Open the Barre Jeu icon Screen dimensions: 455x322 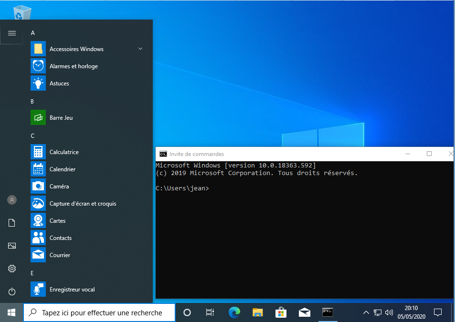point(38,117)
